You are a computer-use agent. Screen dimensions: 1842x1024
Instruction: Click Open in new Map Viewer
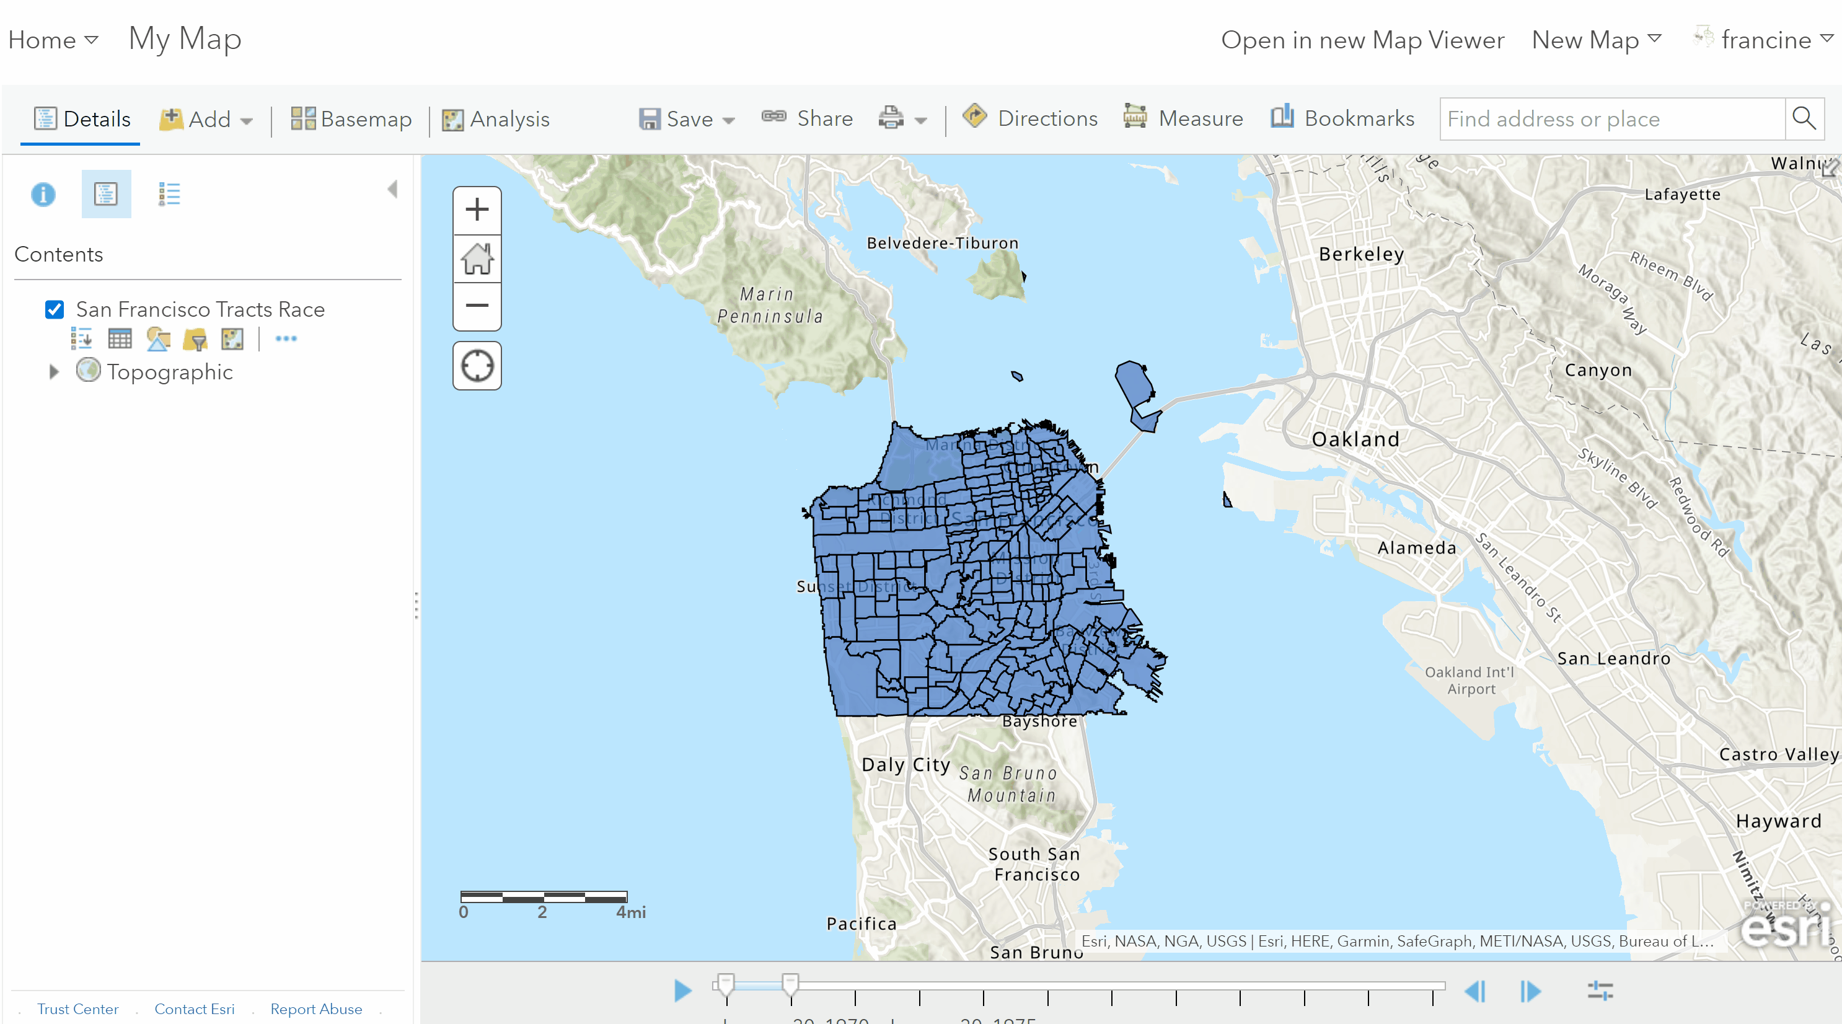point(1362,40)
